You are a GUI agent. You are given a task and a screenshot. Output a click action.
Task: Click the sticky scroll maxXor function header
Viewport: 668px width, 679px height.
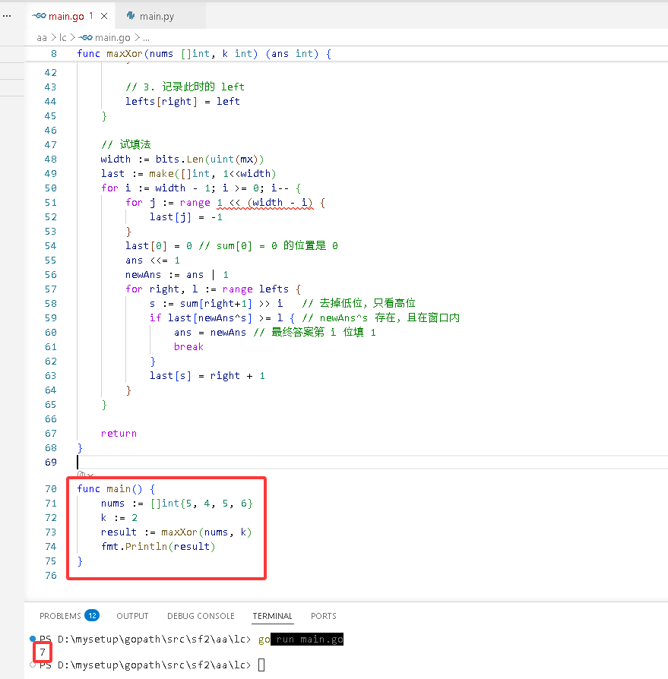click(x=204, y=54)
